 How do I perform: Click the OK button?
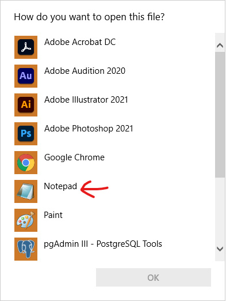(x=154, y=277)
